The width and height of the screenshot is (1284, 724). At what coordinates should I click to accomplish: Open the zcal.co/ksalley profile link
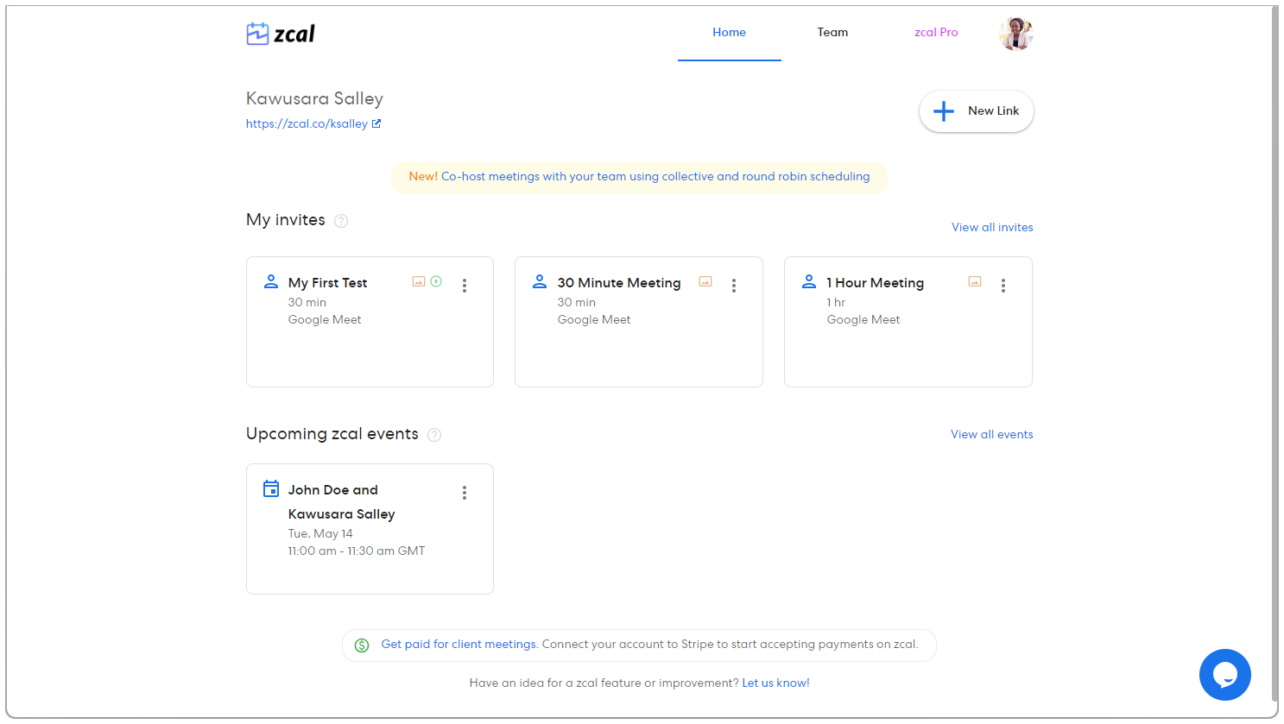pyautogui.click(x=307, y=123)
